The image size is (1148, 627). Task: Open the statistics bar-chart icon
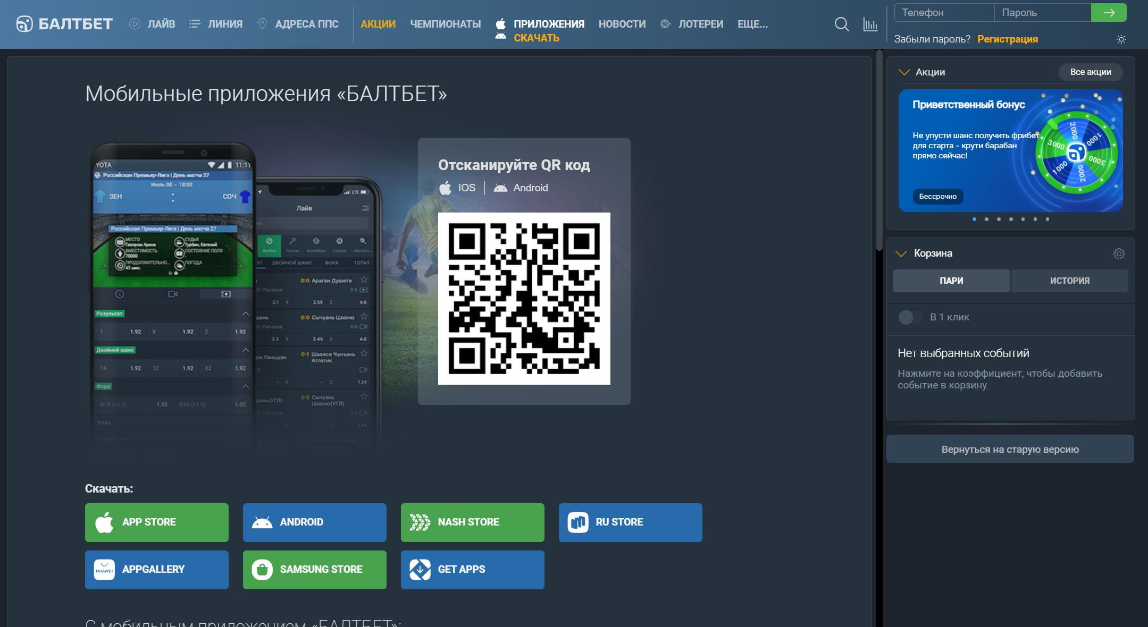(870, 24)
